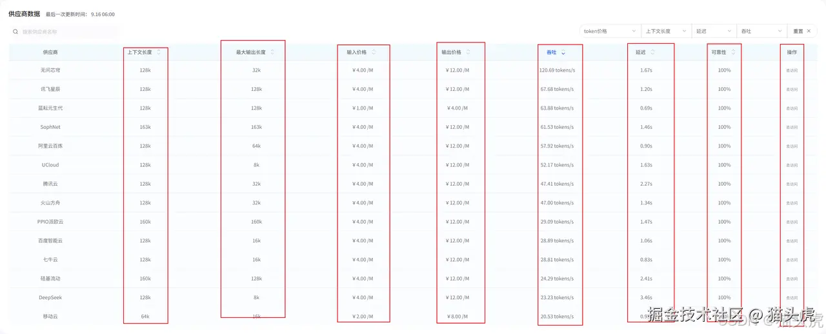Screen dimensions: 826x334
Task: Click 去访问 link for 阿里云百炼 row
Action: (x=792, y=146)
